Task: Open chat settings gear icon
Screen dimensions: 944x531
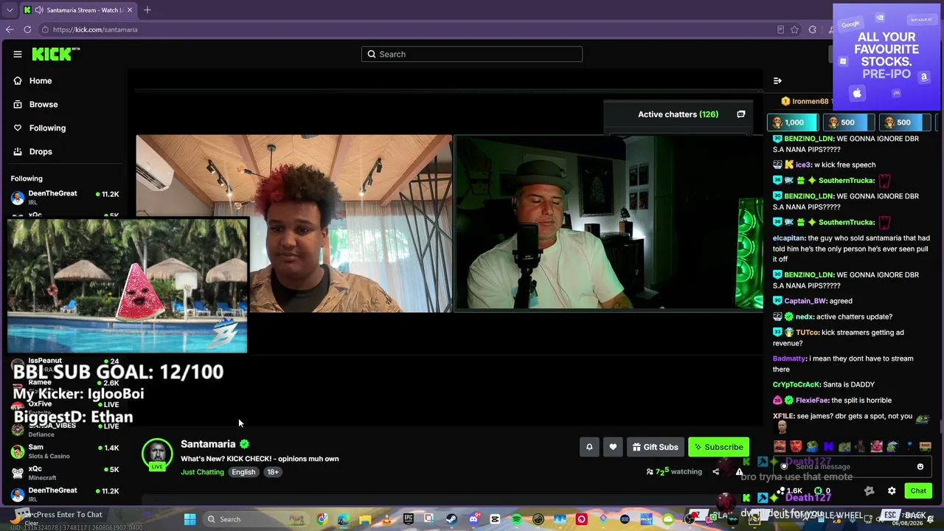Action: pyautogui.click(x=892, y=491)
